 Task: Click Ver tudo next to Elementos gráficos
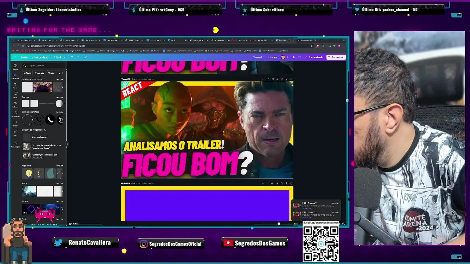(59, 112)
